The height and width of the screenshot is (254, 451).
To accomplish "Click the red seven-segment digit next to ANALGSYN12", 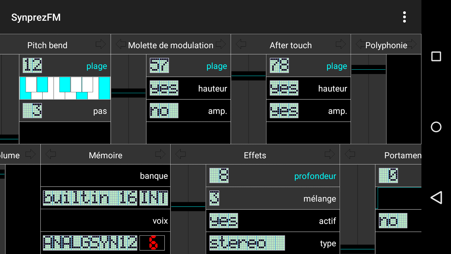I will (152, 243).
